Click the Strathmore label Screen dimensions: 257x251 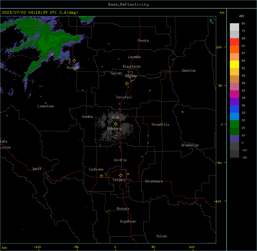[154, 181]
